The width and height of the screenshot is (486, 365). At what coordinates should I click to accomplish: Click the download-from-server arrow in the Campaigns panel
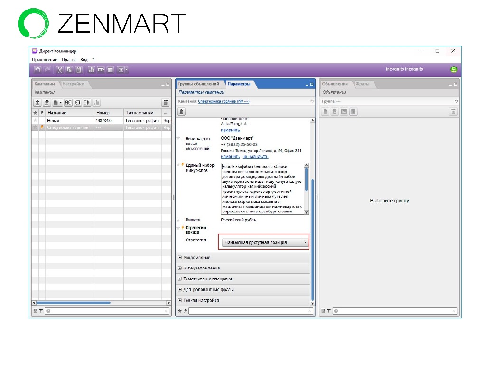click(x=47, y=103)
